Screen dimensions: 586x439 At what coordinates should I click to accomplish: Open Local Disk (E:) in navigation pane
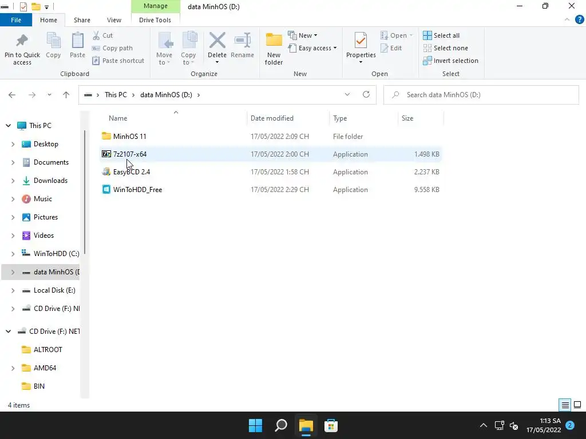(x=54, y=290)
